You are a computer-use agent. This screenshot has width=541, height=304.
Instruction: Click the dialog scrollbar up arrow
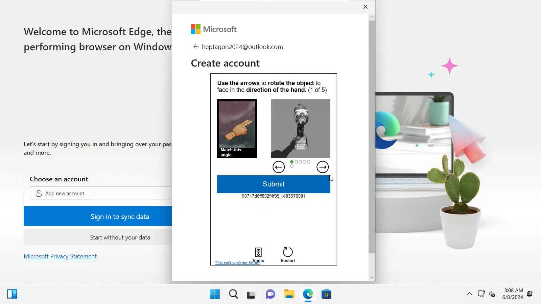(x=372, y=17)
